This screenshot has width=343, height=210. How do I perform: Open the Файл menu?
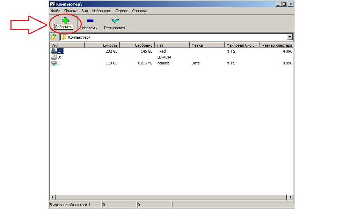pyautogui.click(x=56, y=11)
